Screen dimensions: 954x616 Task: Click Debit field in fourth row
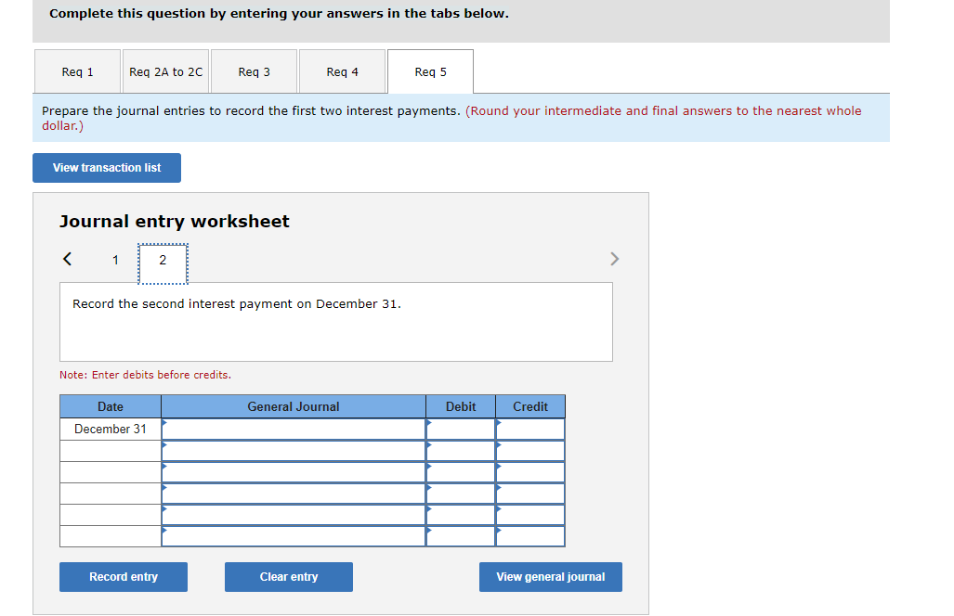(461, 494)
